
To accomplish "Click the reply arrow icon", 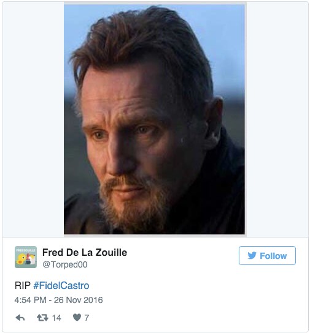I will coord(20,318).
